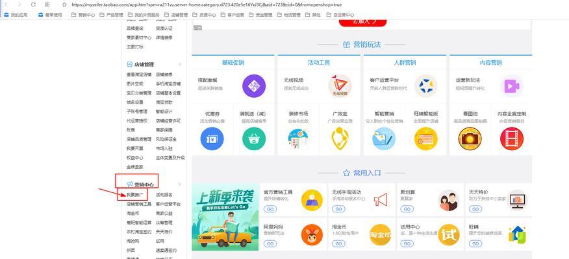Screen dimensions: 569x259
Task: Click the 内容营销 column heading
Action: pos(490,63)
